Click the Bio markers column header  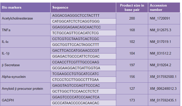tap(12, 8)
